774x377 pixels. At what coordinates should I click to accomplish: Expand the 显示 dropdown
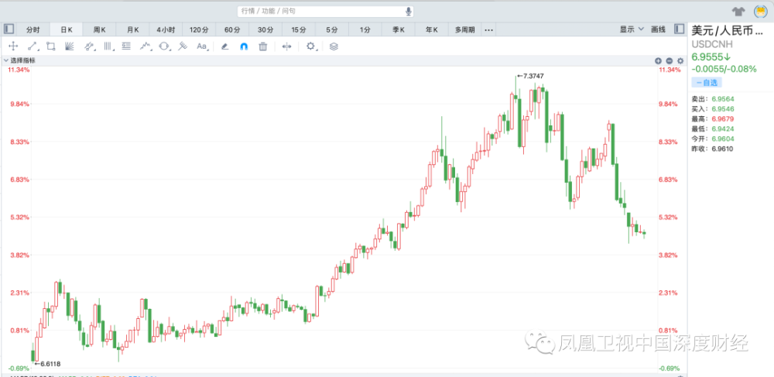[x=632, y=29]
